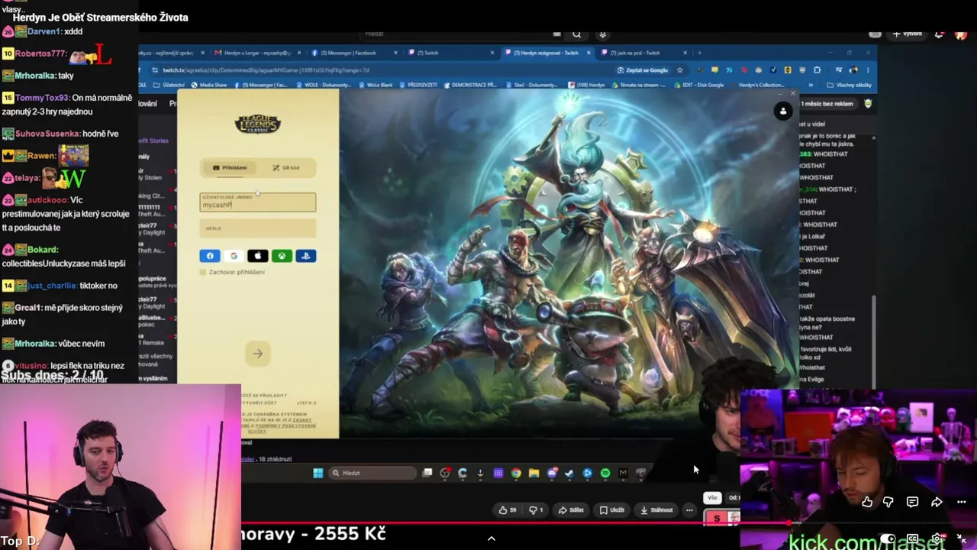
Task: Toggle the autoplay switch in player
Action: (888, 539)
